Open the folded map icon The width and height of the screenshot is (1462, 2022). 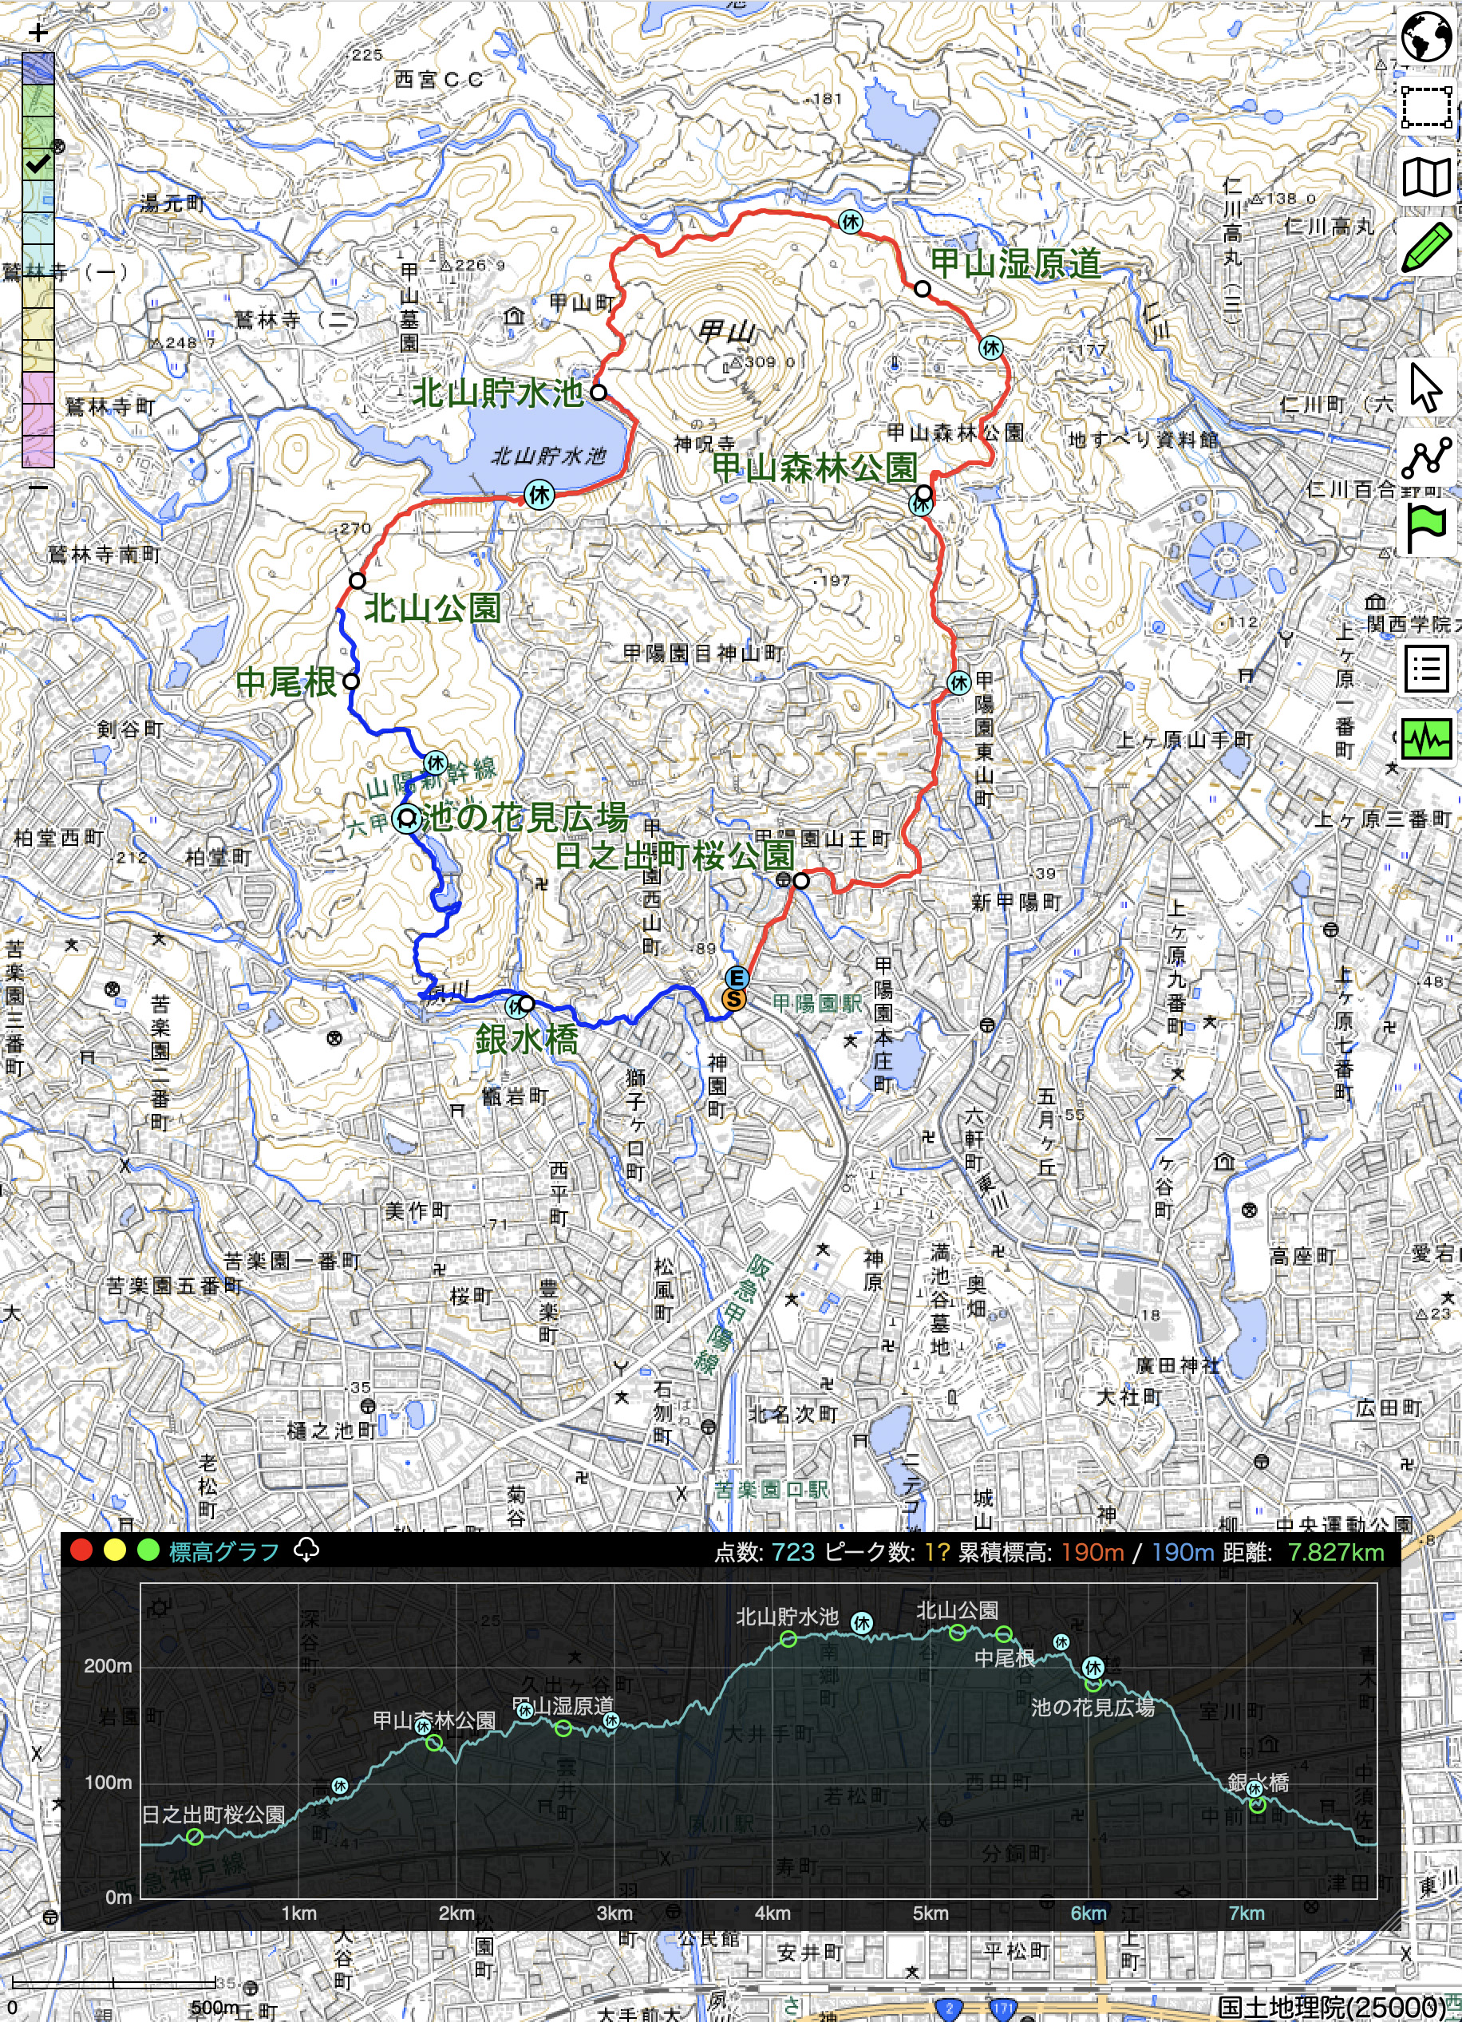(1426, 177)
